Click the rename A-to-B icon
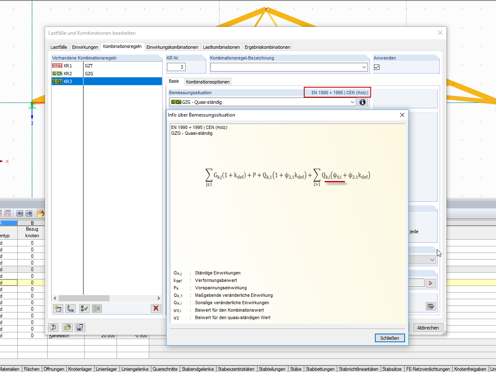The height and width of the screenshot is (372, 496). [x=71, y=308]
